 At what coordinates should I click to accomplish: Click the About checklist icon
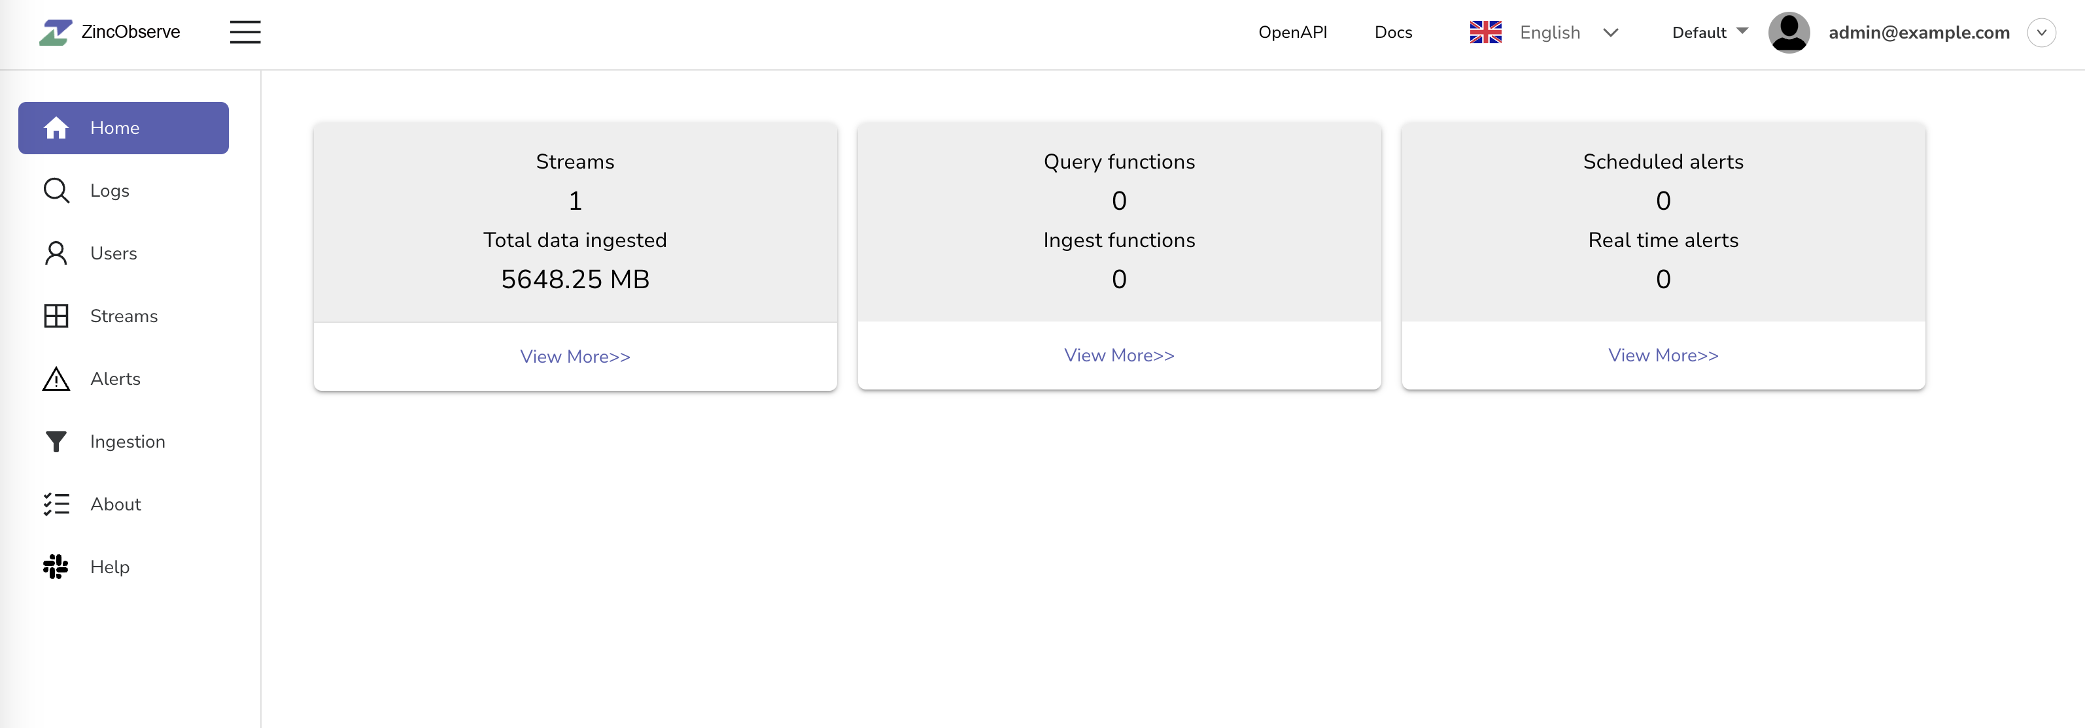(x=56, y=504)
